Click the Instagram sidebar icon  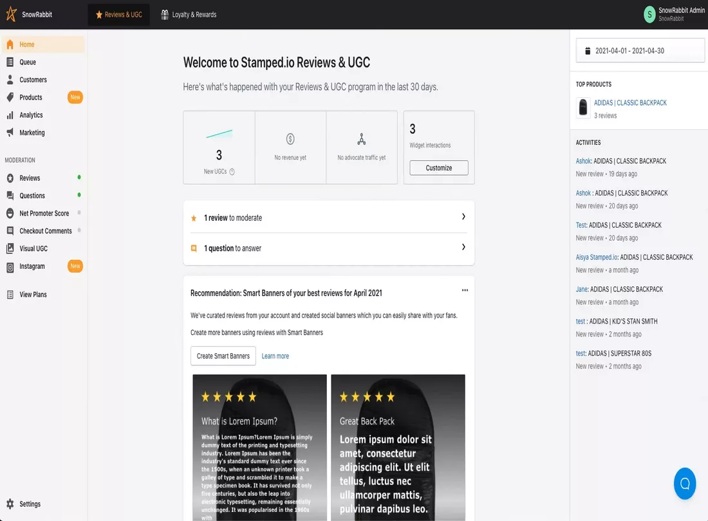pyautogui.click(x=10, y=267)
